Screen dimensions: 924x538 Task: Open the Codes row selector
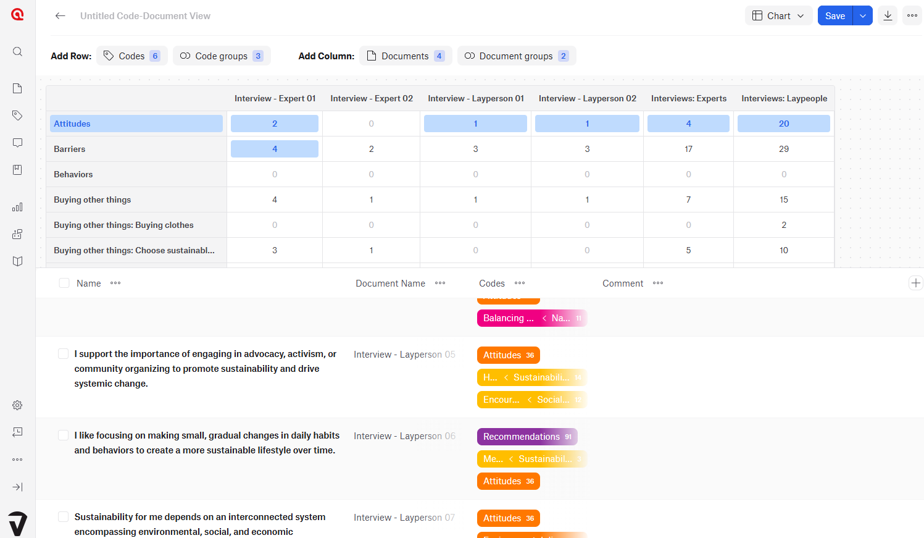pyautogui.click(x=132, y=56)
